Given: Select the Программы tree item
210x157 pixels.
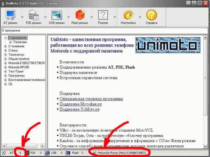Looking at the screenshot, I should coord(16,76).
